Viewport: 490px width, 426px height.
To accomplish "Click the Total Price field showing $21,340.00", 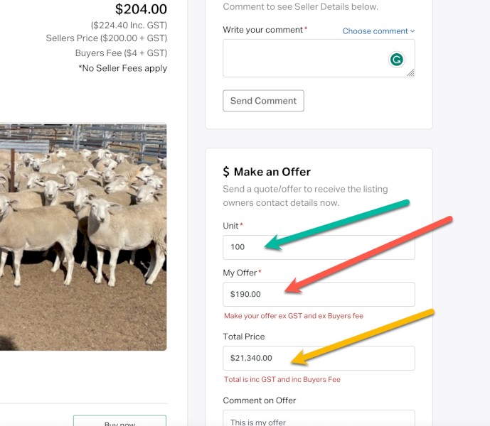I will pyautogui.click(x=319, y=358).
